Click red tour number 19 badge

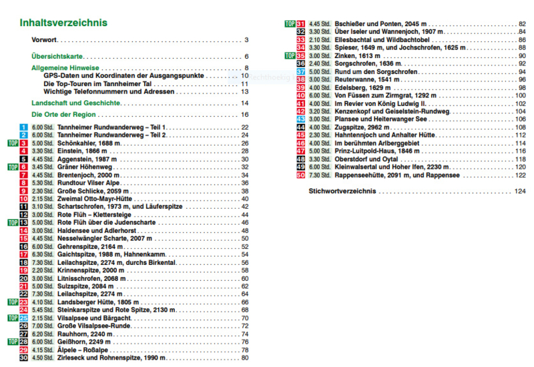[x=23, y=270]
